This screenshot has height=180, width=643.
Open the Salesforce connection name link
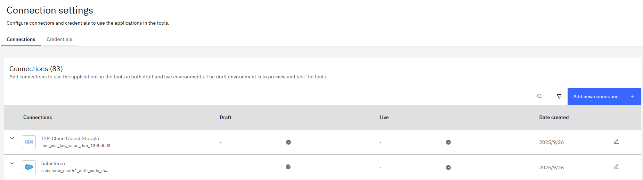click(x=53, y=163)
